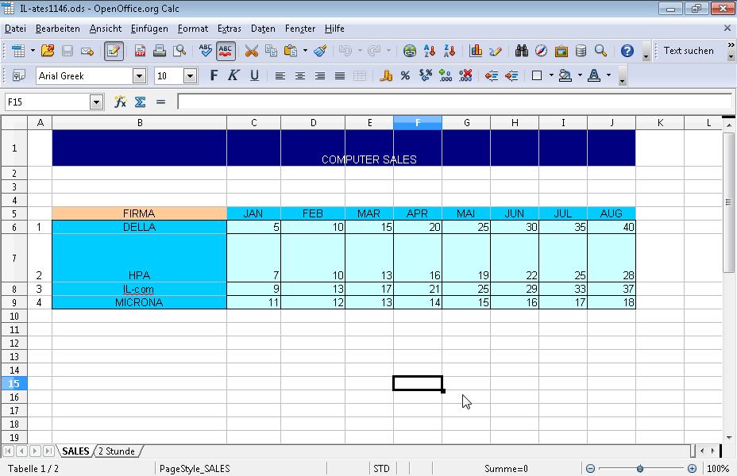Open the New document dropdown arrow
737x476 pixels.
[x=33, y=51]
